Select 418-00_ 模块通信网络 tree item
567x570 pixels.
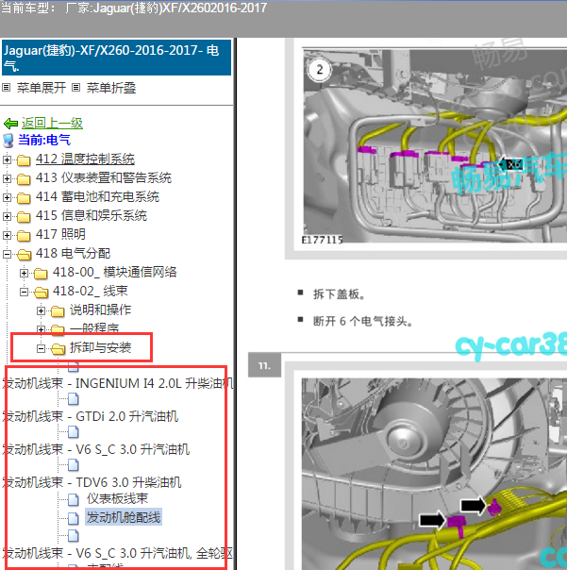point(115,273)
